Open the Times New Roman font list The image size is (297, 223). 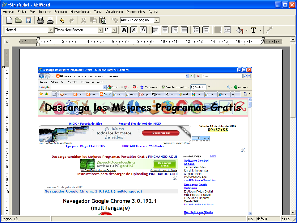tap(100, 30)
